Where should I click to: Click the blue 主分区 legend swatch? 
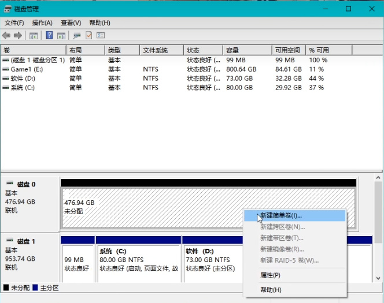click(x=35, y=287)
